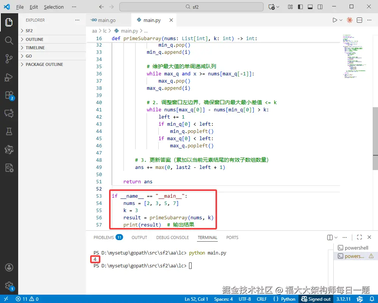378x303 pixels.
Task: Open remote window button in status bar
Action: tap(6, 299)
